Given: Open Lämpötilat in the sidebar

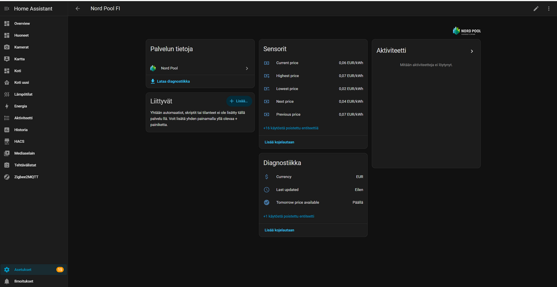Looking at the screenshot, I should pos(34,95).
